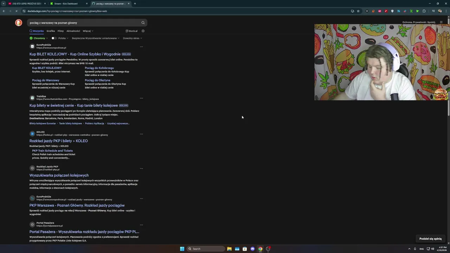Screen dimensions: 450x253
Task: Switch to the Aktualności tab
Action: point(73,31)
